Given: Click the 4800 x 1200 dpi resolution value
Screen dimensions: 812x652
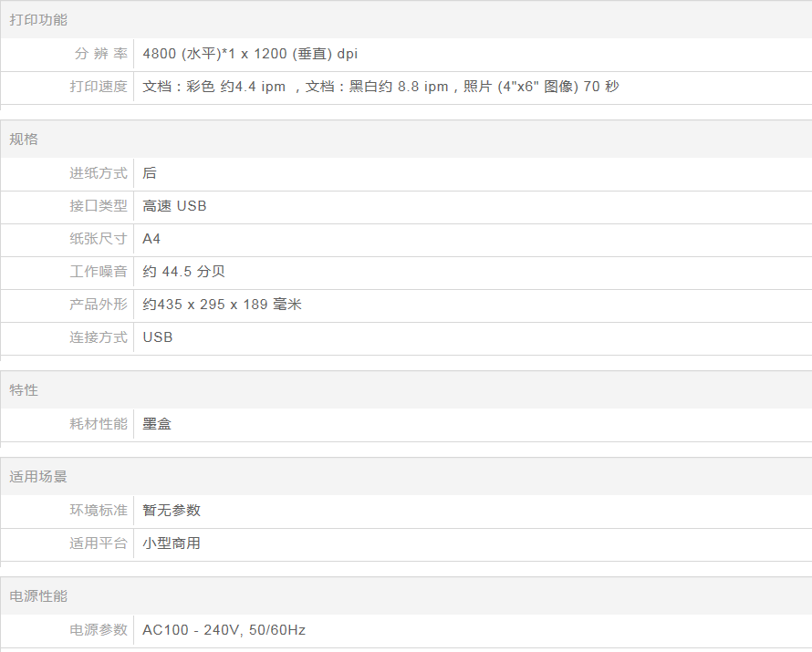Looking at the screenshot, I should coord(250,54).
